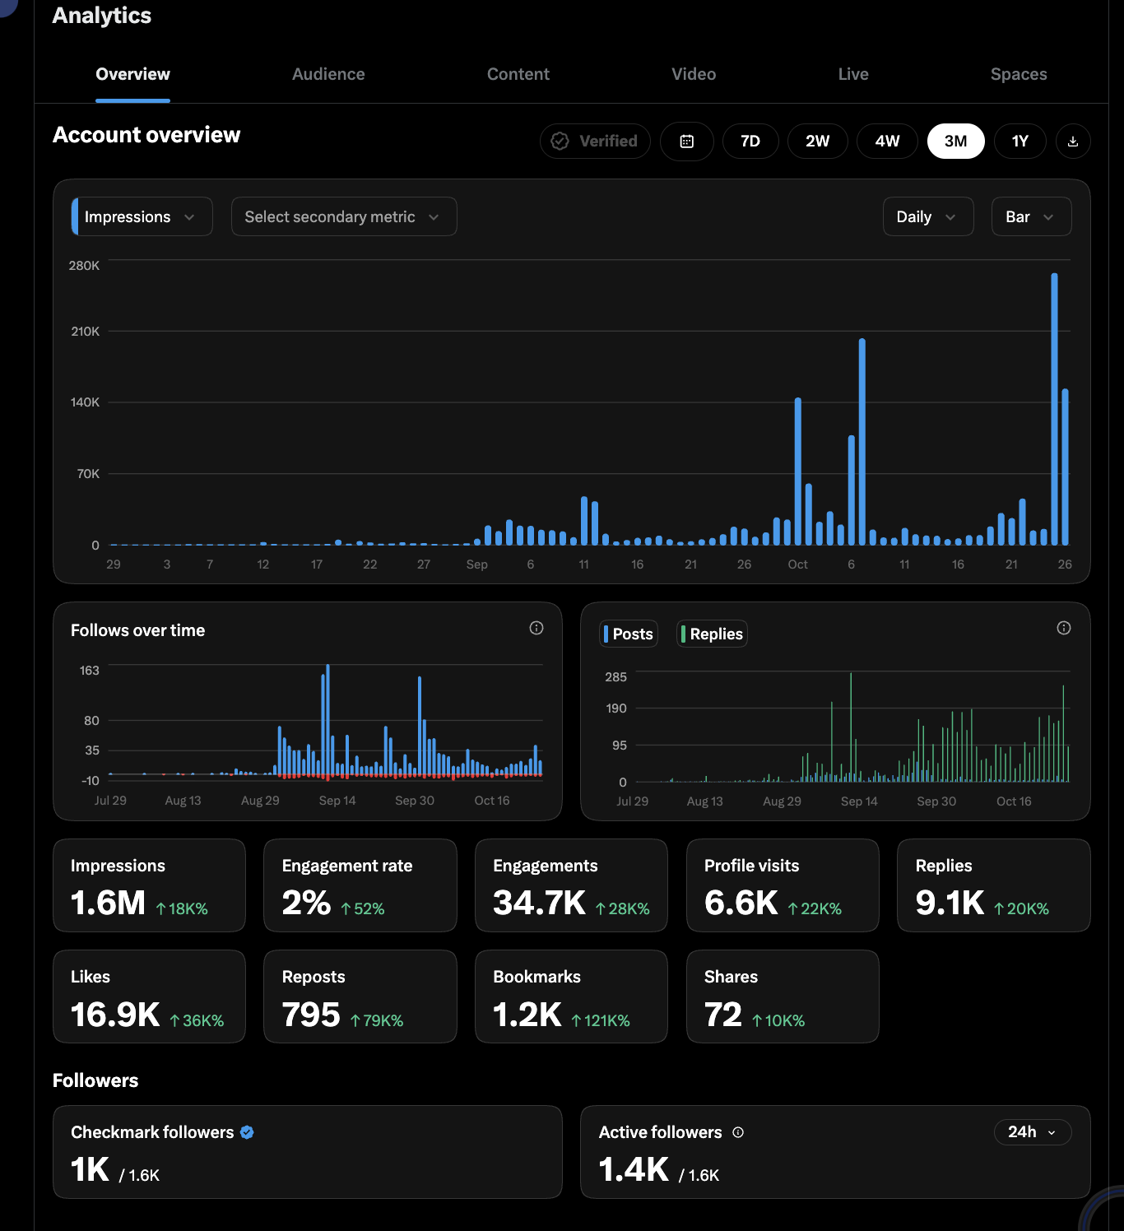Click the tallest impressions bar near Oct 26
The height and width of the screenshot is (1231, 1124).
tap(1054, 409)
